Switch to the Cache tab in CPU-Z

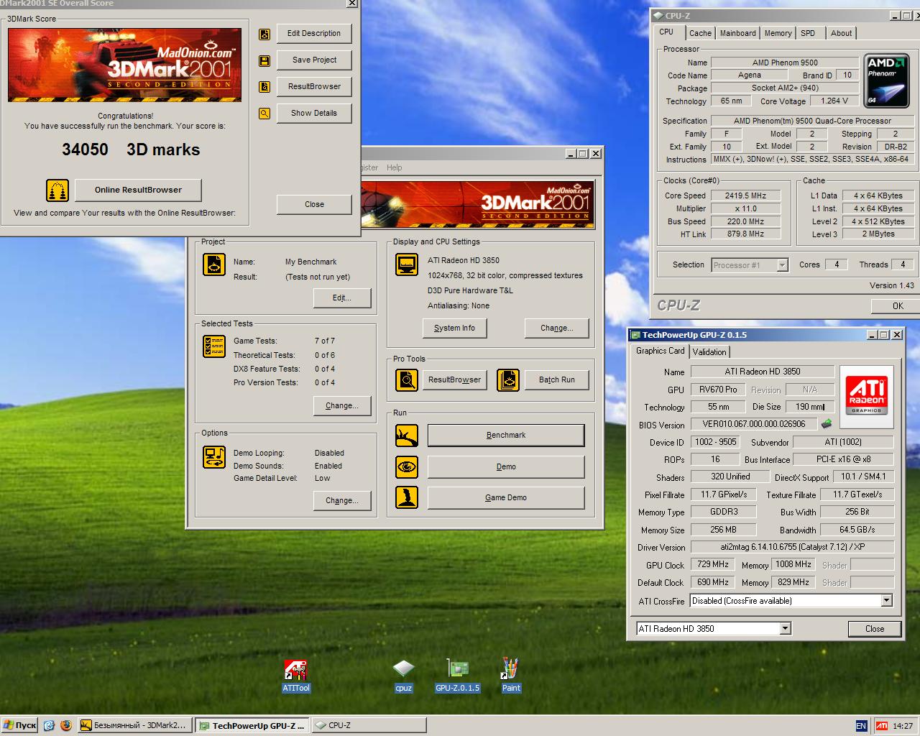click(x=700, y=33)
